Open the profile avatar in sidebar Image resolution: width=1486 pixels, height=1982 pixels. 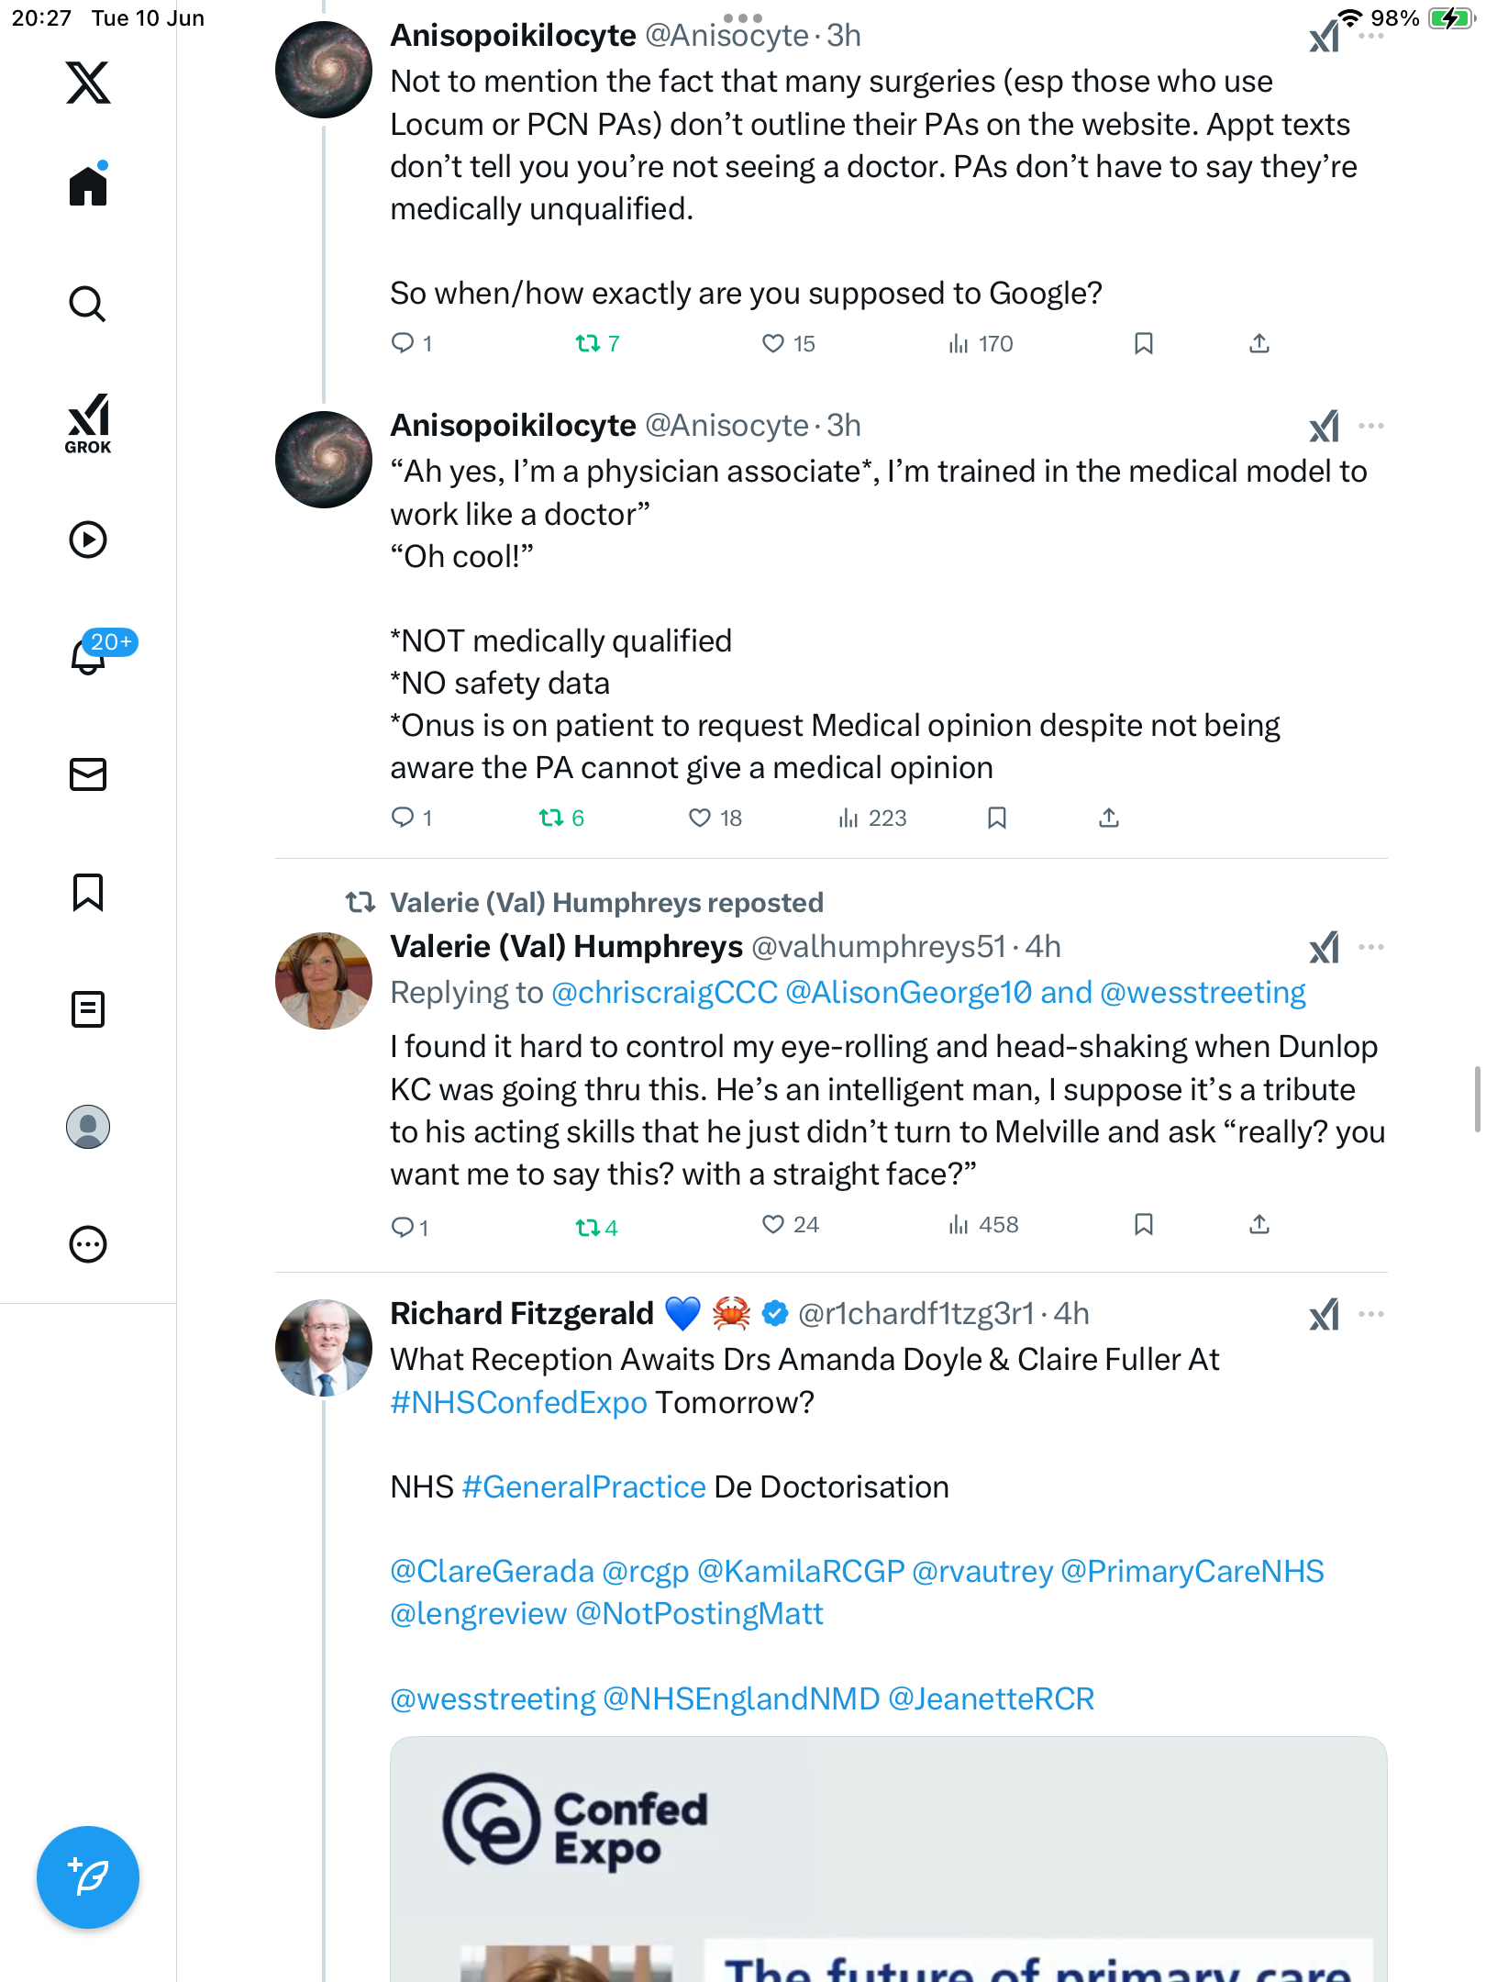pyautogui.click(x=88, y=1127)
